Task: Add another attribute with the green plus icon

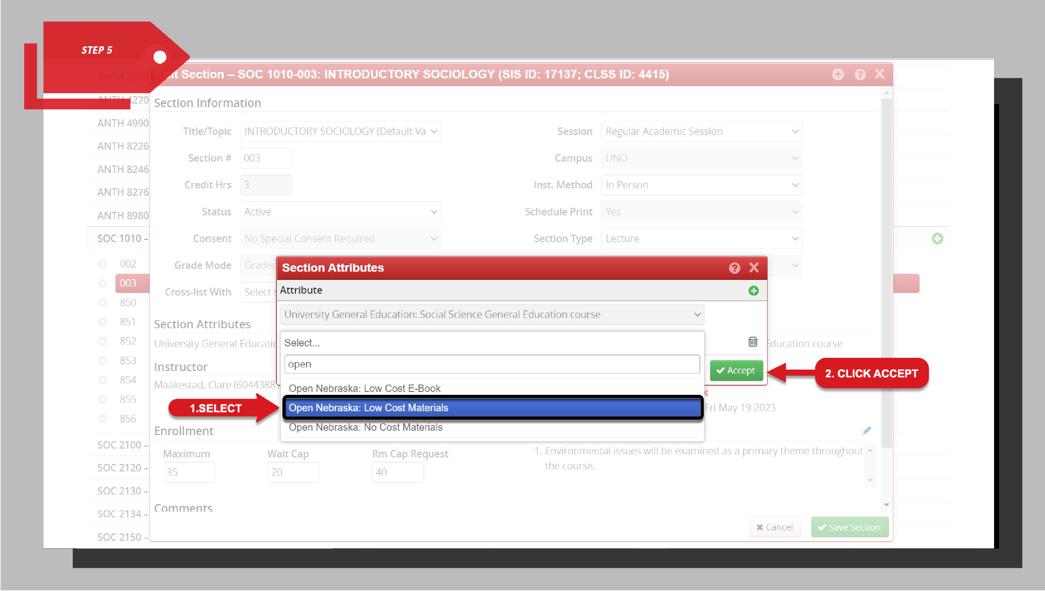Action: click(x=754, y=291)
